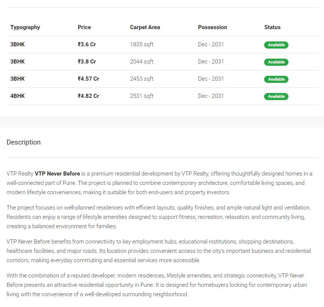
Task: Click the Available badge for ₹4.57 Cr unit
Action: 276,79
